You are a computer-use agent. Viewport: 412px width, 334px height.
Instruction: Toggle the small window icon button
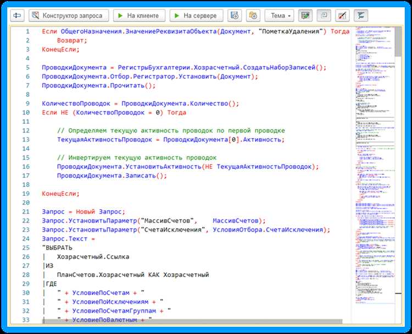324,15
